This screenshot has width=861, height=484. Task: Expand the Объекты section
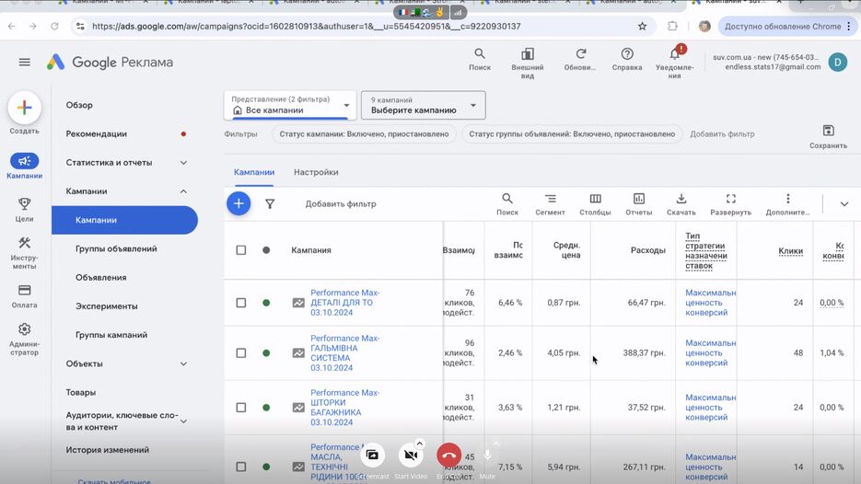click(183, 363)
